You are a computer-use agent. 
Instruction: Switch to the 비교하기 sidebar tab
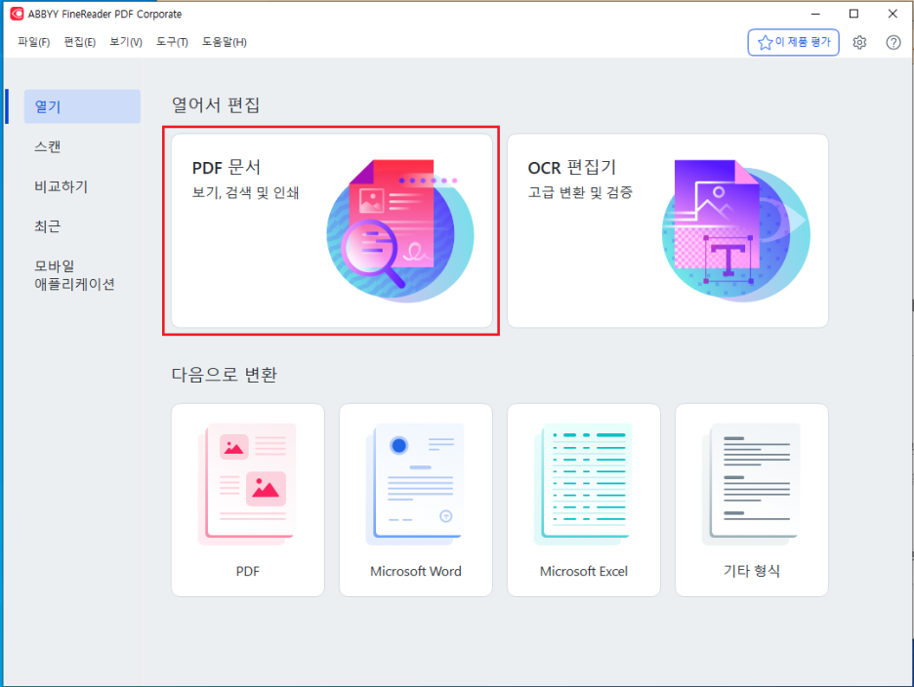[62, 186]
